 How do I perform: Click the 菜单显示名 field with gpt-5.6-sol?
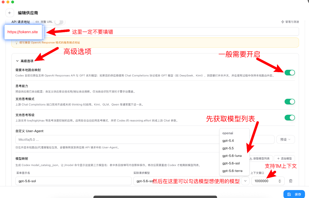[73, 181]
